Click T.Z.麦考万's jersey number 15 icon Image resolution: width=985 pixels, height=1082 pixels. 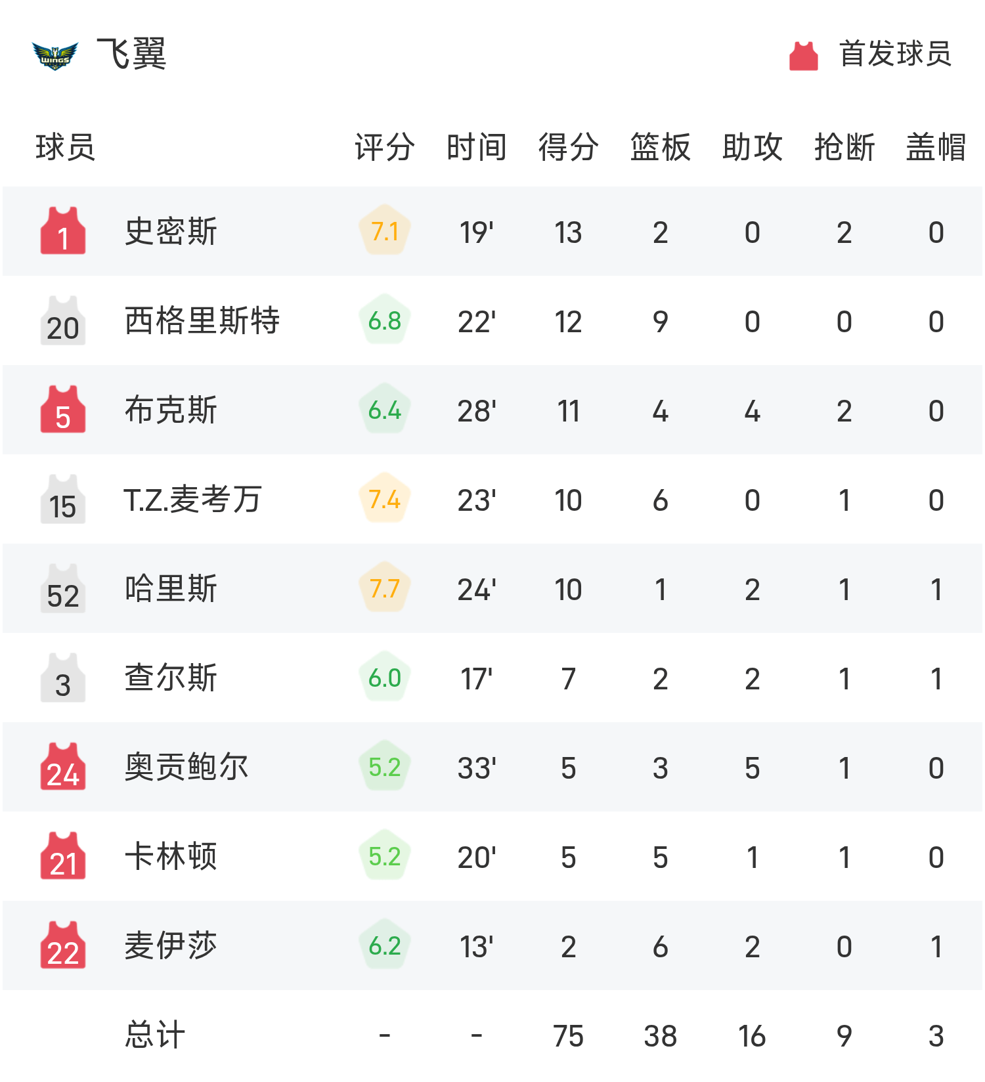[62, 499]
